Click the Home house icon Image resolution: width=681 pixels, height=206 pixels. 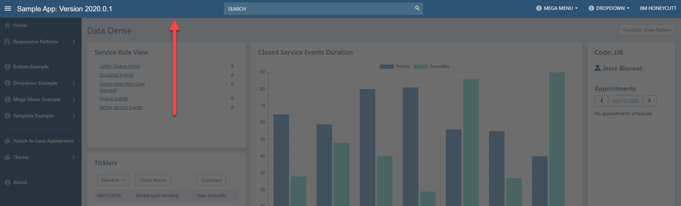(x=7, y=26)
